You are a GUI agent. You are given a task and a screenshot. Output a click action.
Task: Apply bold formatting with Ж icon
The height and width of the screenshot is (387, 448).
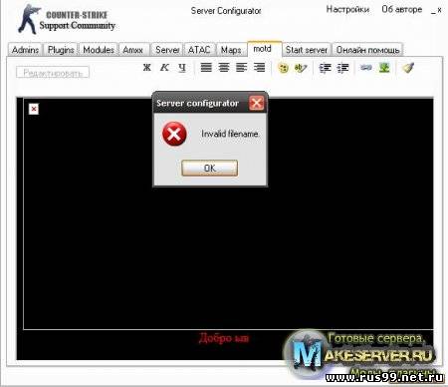[147, 68]
